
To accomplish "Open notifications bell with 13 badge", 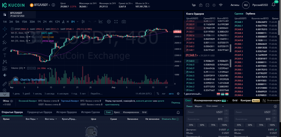I will [274, 5].
